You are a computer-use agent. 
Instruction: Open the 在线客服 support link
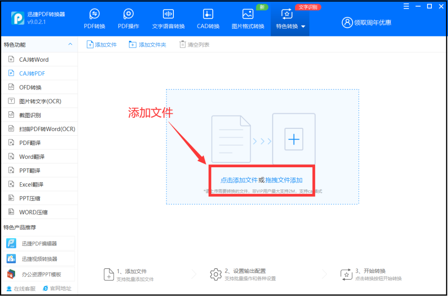click(x=21, y=289)
